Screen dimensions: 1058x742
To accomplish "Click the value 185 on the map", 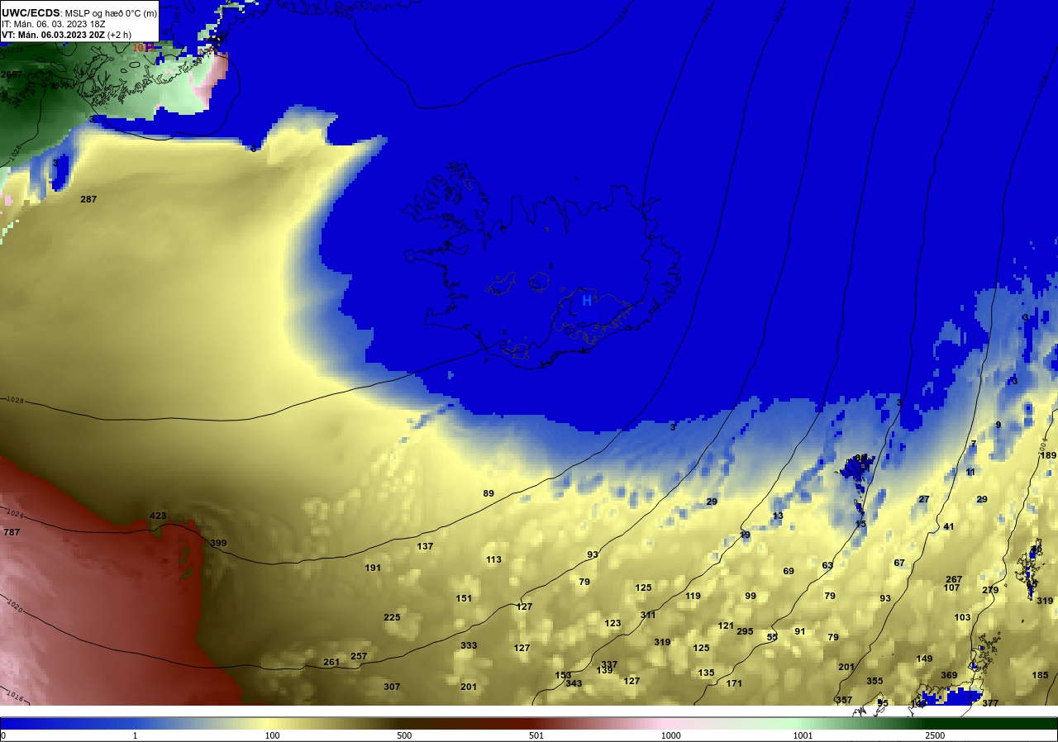I will point(1040,675).
